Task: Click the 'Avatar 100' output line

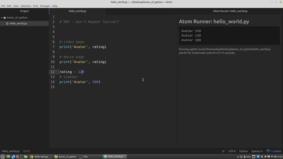Action: coord(191,40)
